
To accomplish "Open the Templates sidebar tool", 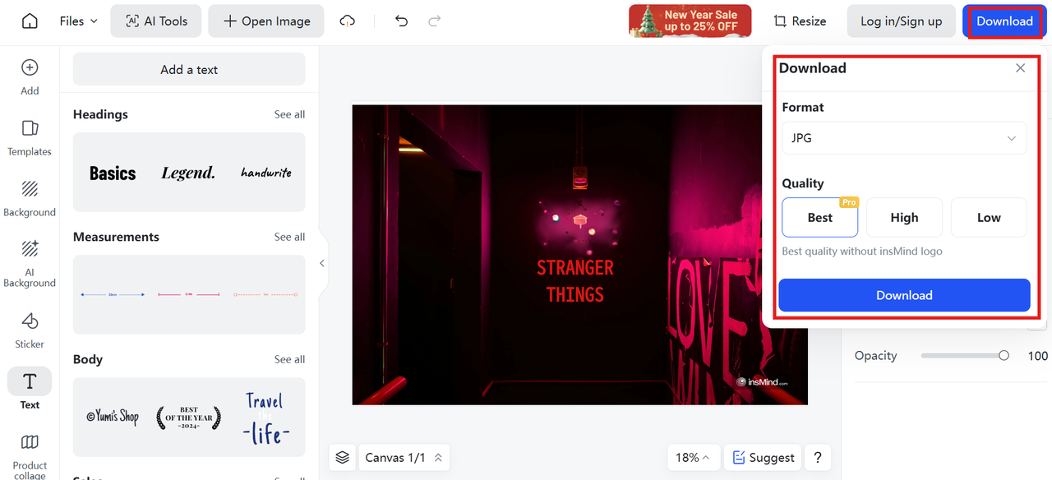I will tap(30, 138).
